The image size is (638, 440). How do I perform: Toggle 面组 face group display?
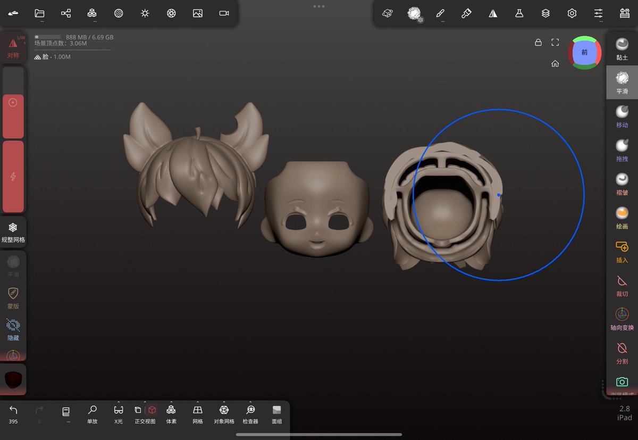pos(276,414)
